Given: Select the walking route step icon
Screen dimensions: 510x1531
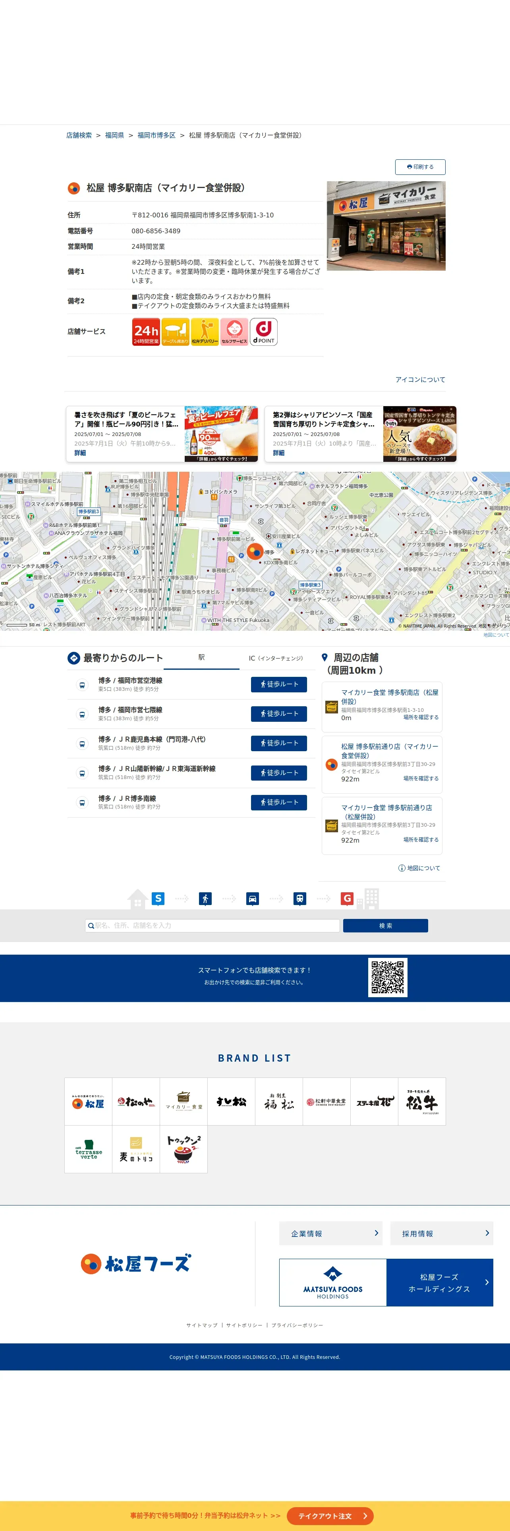Looking at the screenshot, I should 205,898.
